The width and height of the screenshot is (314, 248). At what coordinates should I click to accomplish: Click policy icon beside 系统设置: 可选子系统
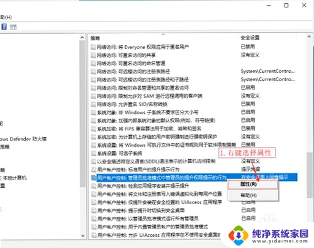93,153
